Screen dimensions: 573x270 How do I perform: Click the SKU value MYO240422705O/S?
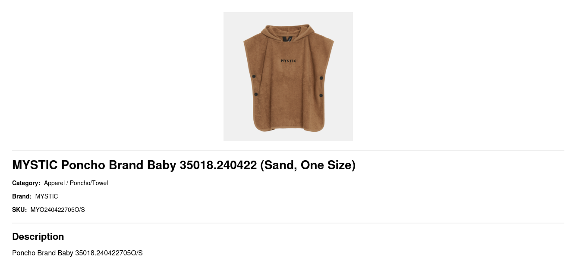[x=58, y=210]
